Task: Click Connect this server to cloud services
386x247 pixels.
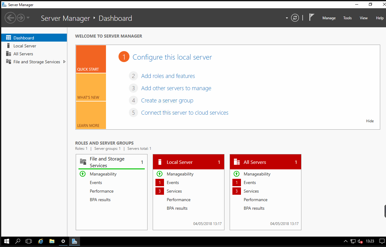Action: pyautogui.click(x=185, y=113)
